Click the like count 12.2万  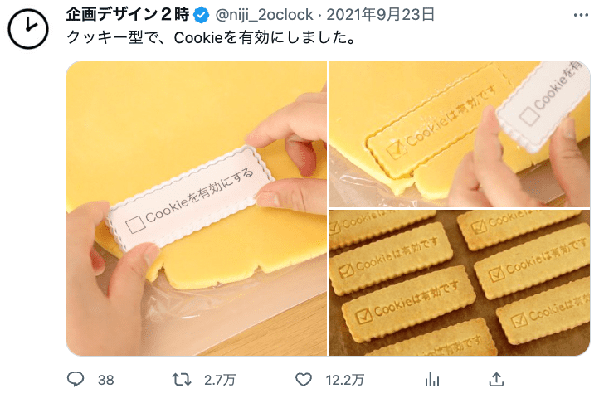point(345,381)
